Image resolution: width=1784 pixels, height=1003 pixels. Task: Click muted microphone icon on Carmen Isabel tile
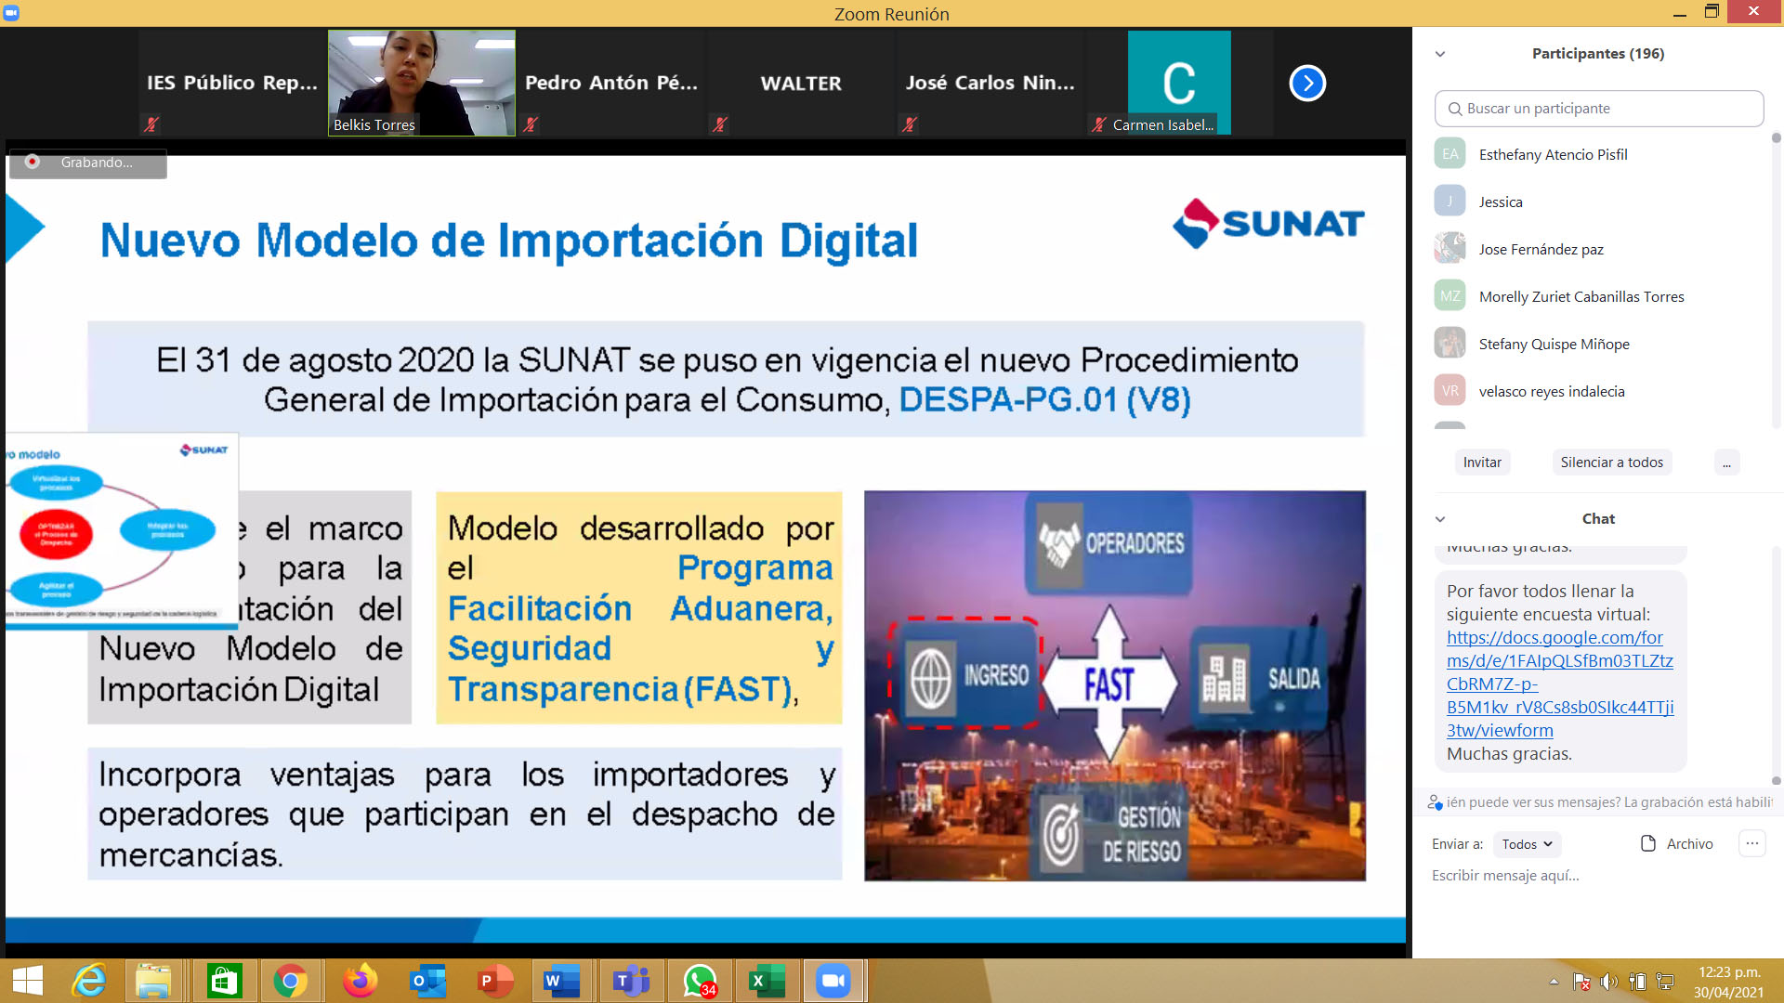tap(1099, 124)
